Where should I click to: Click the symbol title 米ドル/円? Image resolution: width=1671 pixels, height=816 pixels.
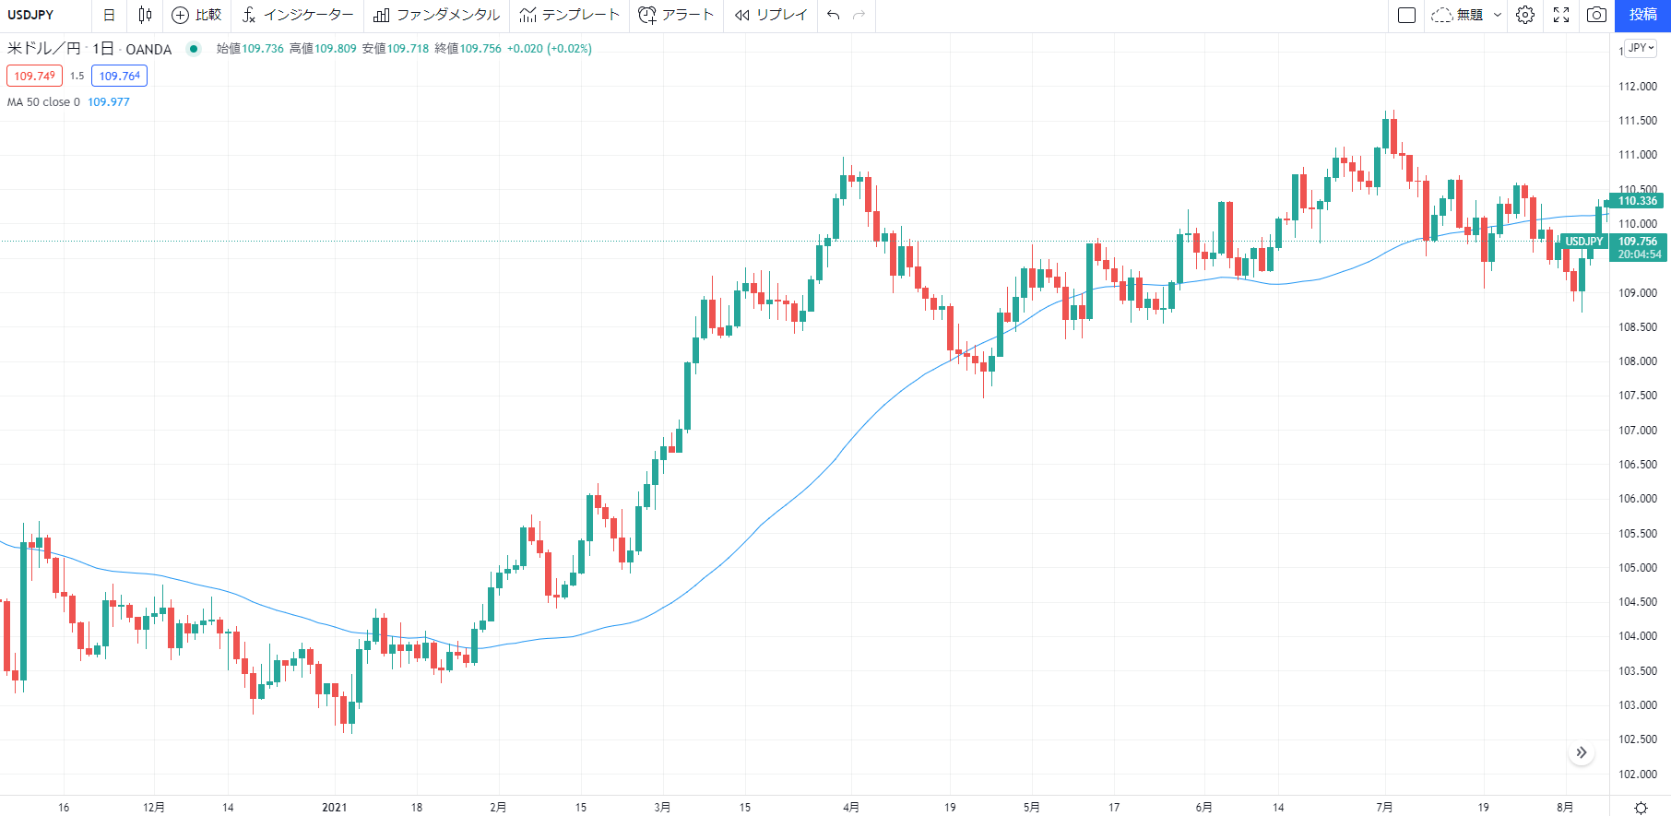[44, 49]
